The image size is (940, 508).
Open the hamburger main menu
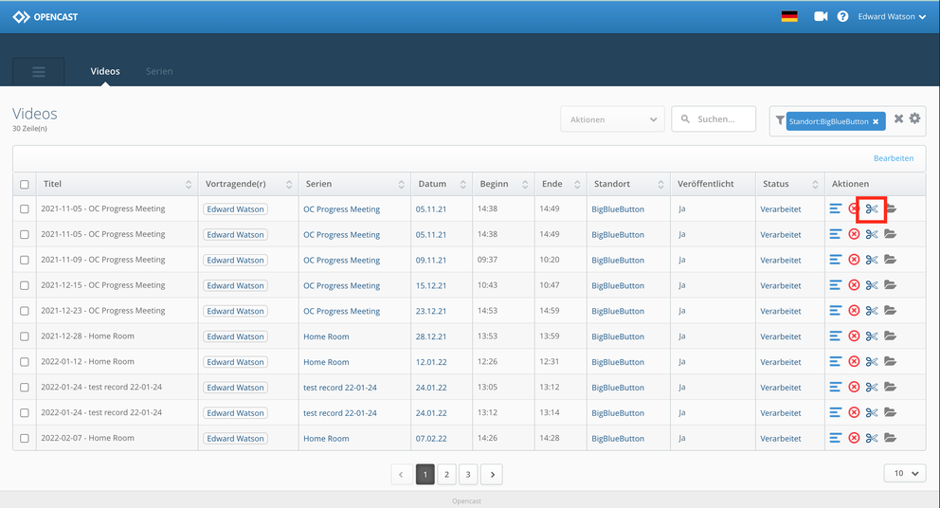click(x=39, y=72)
